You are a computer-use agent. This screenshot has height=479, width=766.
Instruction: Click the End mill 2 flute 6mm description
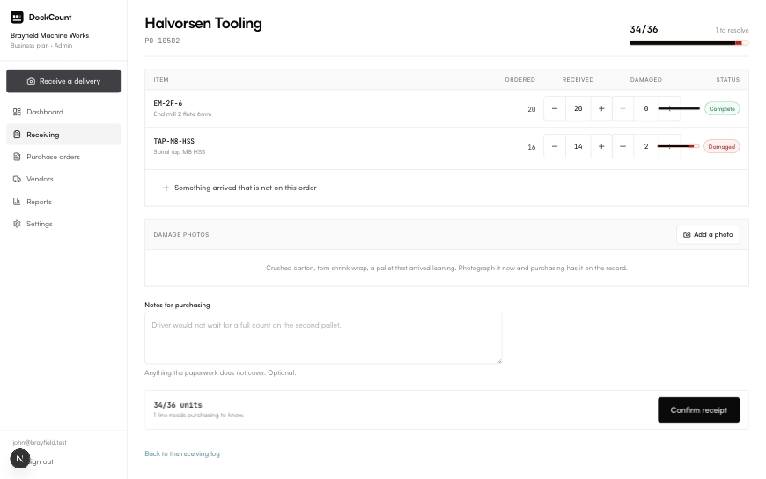pos(183,114)
